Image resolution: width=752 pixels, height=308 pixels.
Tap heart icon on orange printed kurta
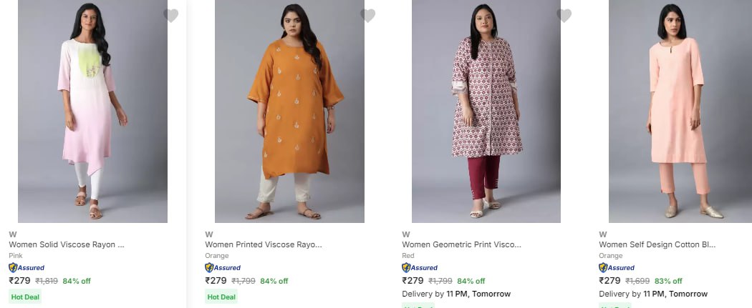point(367,16)
